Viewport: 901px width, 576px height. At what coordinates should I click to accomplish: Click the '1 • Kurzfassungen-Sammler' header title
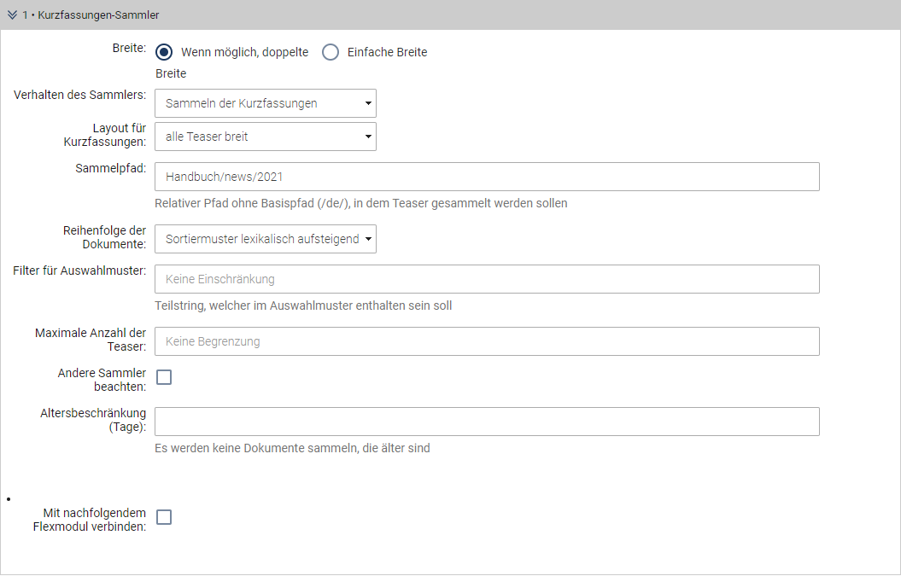(x=91, y=15)
